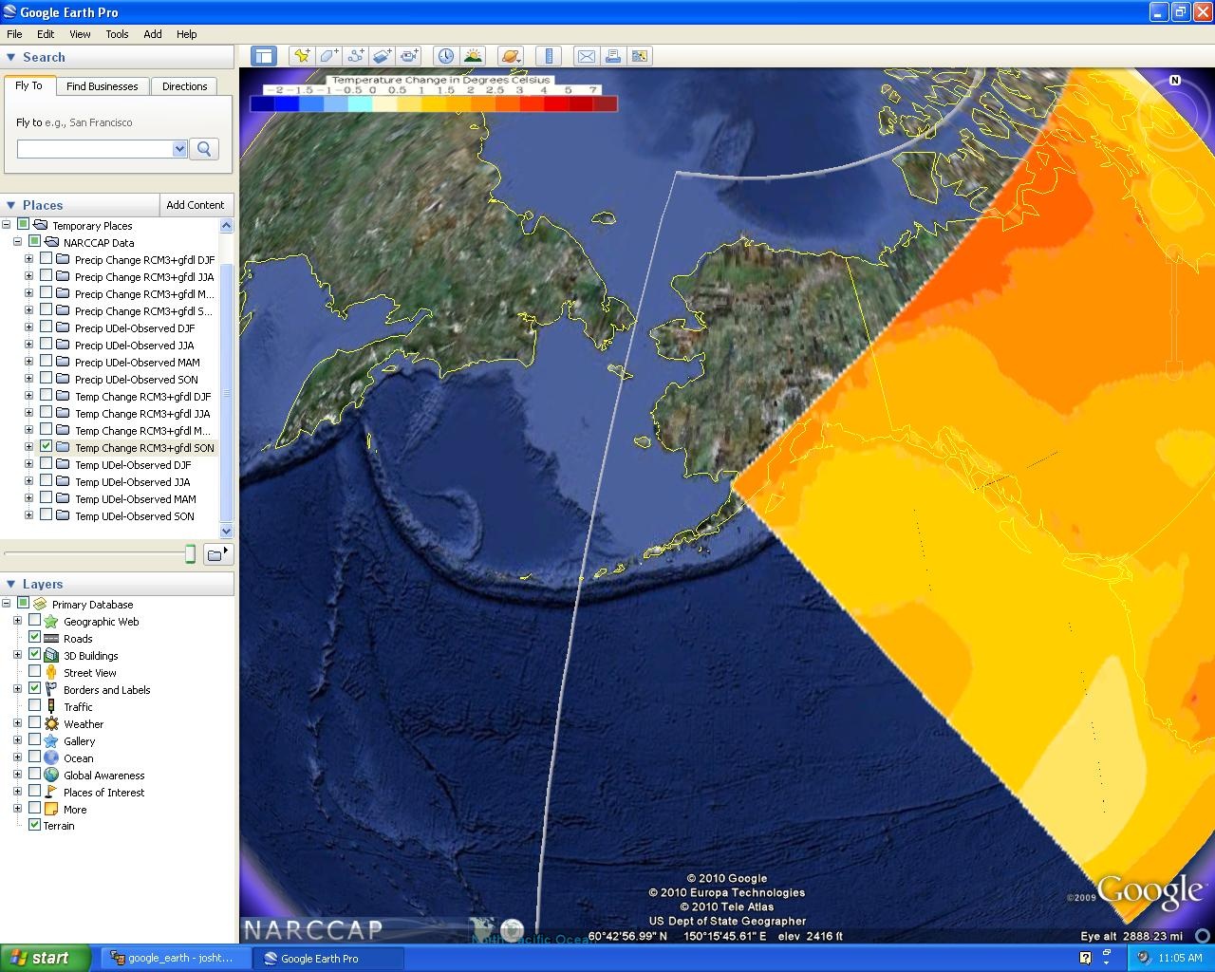Click the Add Image Overlay icon

tap(382, 56)
